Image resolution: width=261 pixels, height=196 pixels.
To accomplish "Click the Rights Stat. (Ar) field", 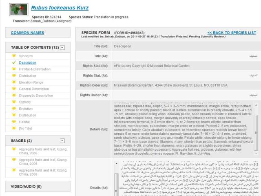I will point(186,76).
